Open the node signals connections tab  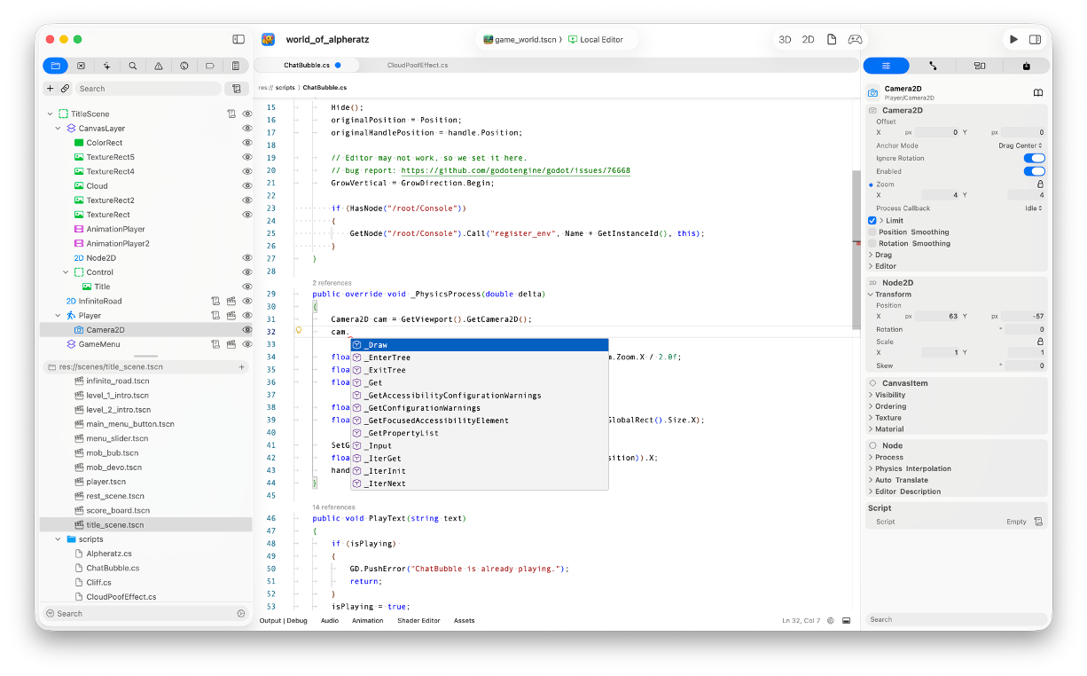pyautogui.click(x=933, y=66)
